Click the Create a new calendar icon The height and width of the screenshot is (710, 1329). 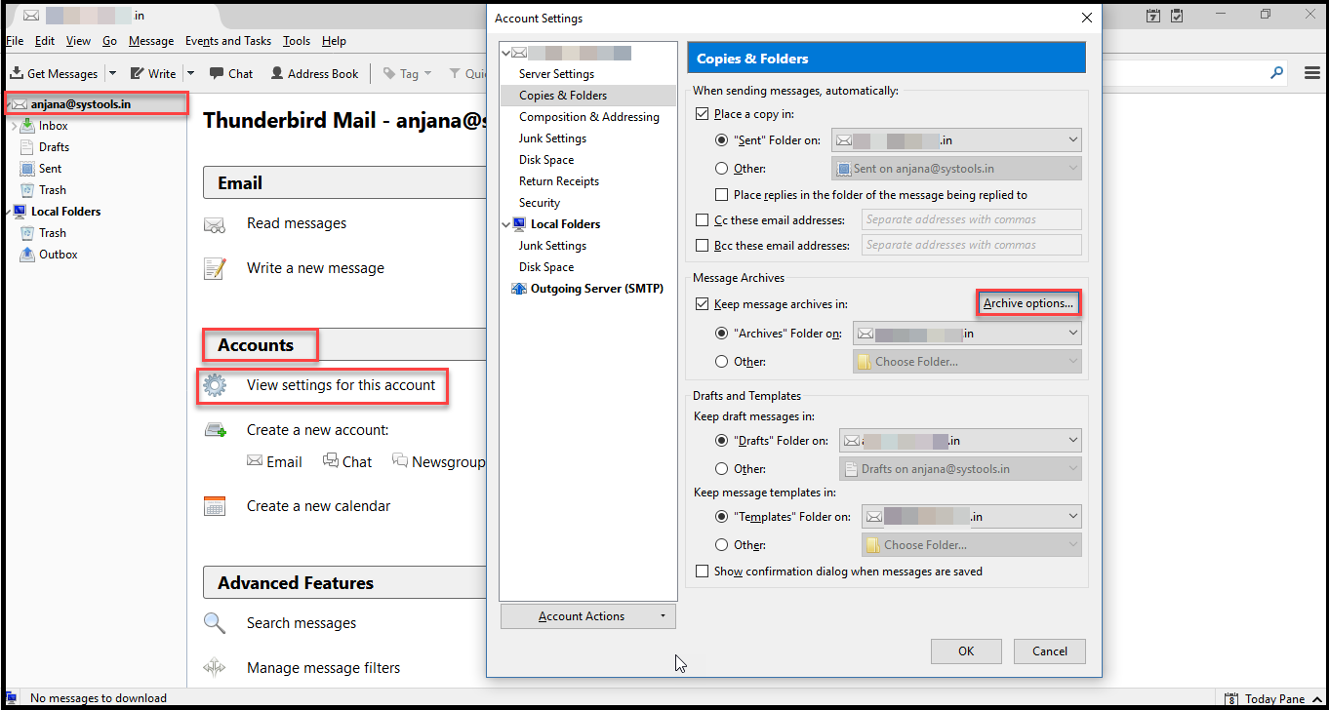point(215,506)
